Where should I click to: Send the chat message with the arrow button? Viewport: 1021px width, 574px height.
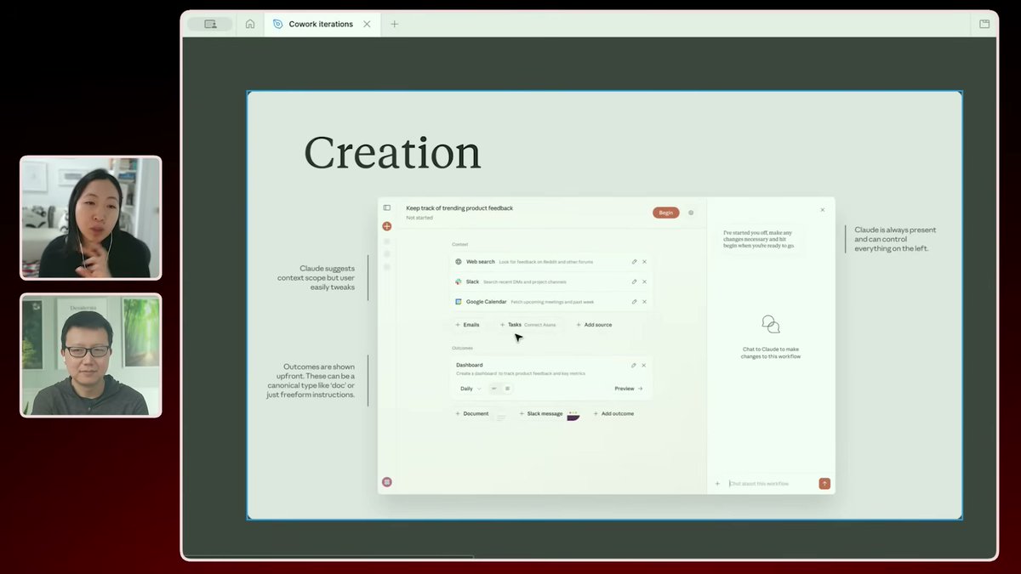[x=824, y=484]
